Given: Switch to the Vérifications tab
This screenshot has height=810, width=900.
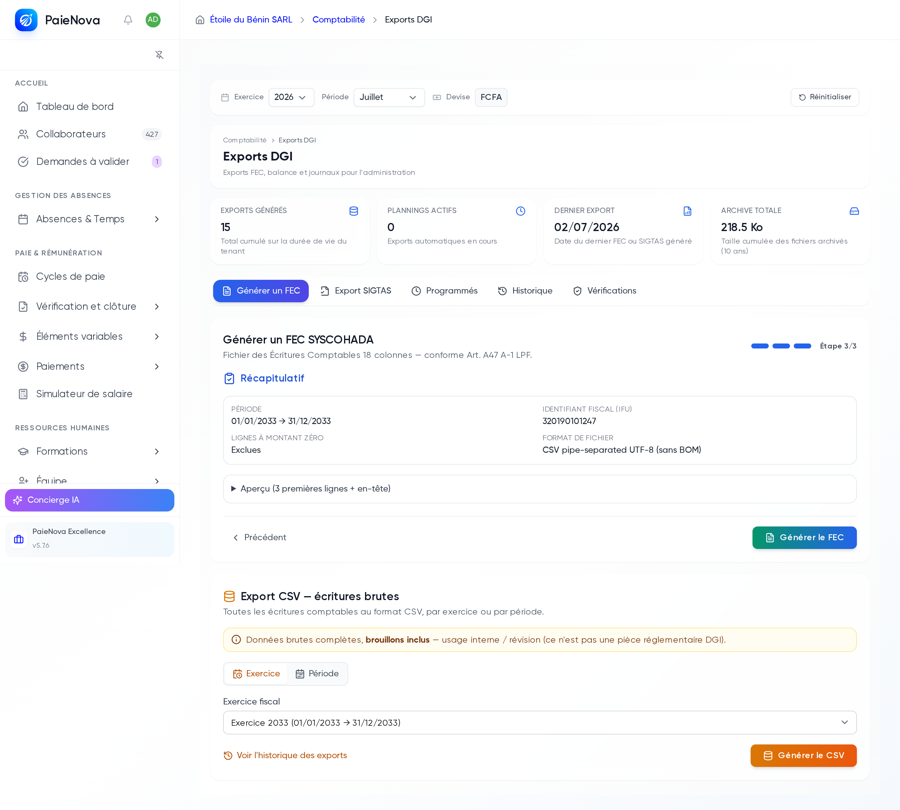Looking at the screenshot, I should pyautogui.click(x=605, y=291).
